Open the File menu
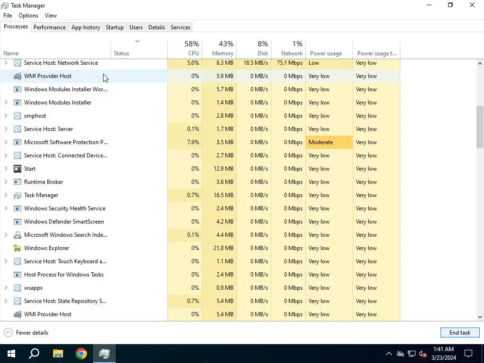484x363 pixels. pos(8,16)
